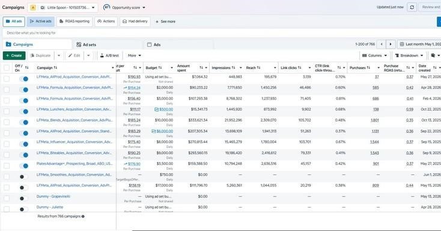Image resolution: width=441 pixels, height=231 pixels.
Task: Click the refresh data icon
Action: (x=412, y=7)
